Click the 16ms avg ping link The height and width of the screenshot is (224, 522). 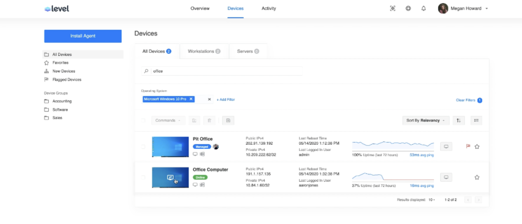pyautogui.click(x=422, y=186)
